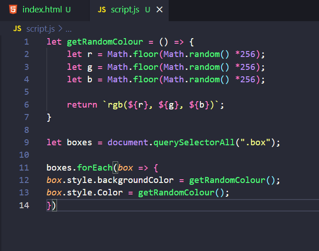Click forEach on line 11
Viewport: 319px width, 251px height.
(95, 168)
